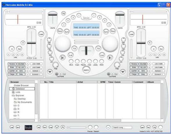Set loop Out point on right deck

pos(161,49)
